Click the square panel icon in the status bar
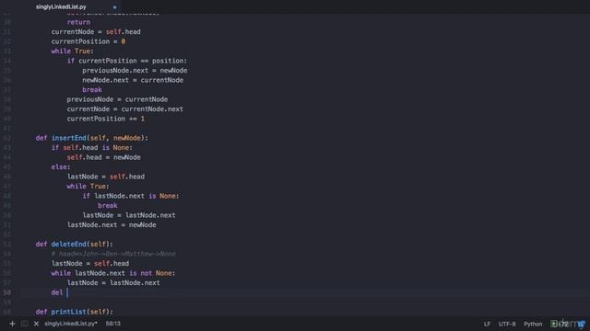The width and height of the screenshot is (590, 331). [x=25, y=324]
